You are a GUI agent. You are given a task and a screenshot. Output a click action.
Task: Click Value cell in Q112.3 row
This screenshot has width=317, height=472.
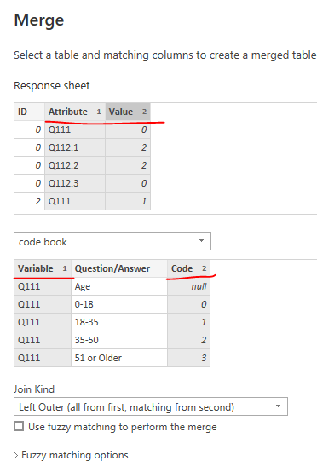[x=128, y=183]
